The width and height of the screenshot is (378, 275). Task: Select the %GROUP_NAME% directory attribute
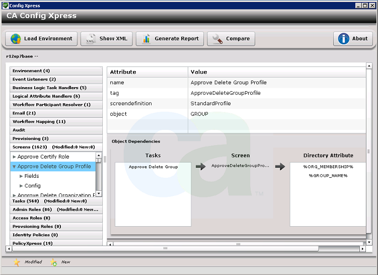pyautogui.click(x=328, y=176)
